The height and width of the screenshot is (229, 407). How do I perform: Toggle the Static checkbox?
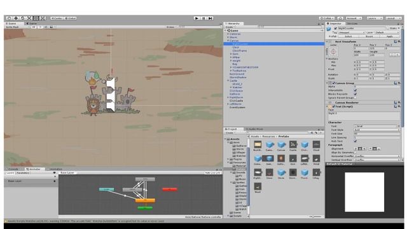(388, 28)
